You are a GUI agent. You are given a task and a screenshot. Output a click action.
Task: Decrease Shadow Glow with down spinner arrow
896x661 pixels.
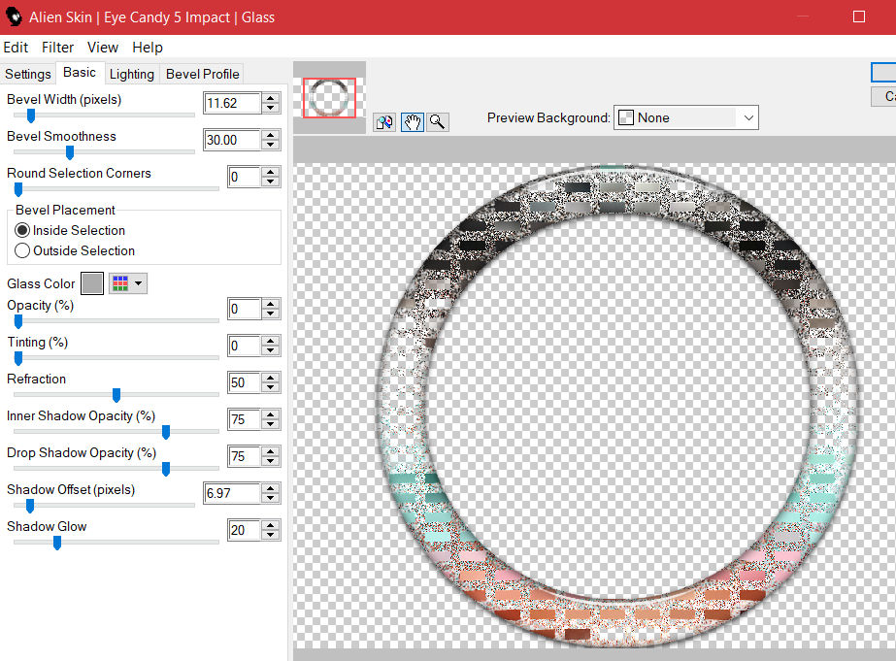pos(271,536)
